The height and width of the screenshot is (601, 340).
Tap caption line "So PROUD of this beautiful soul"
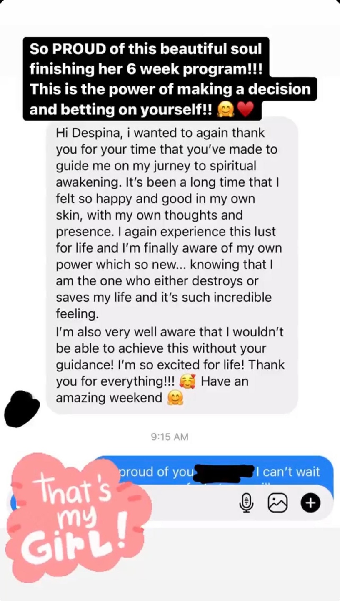(x=146, y=49)
